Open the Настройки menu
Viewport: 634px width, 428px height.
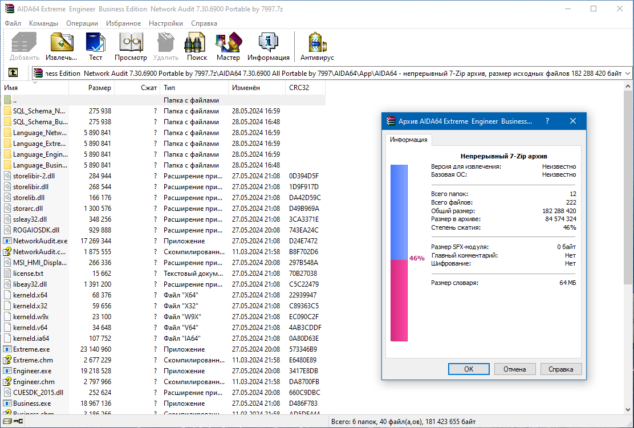(x=166, y=23)
